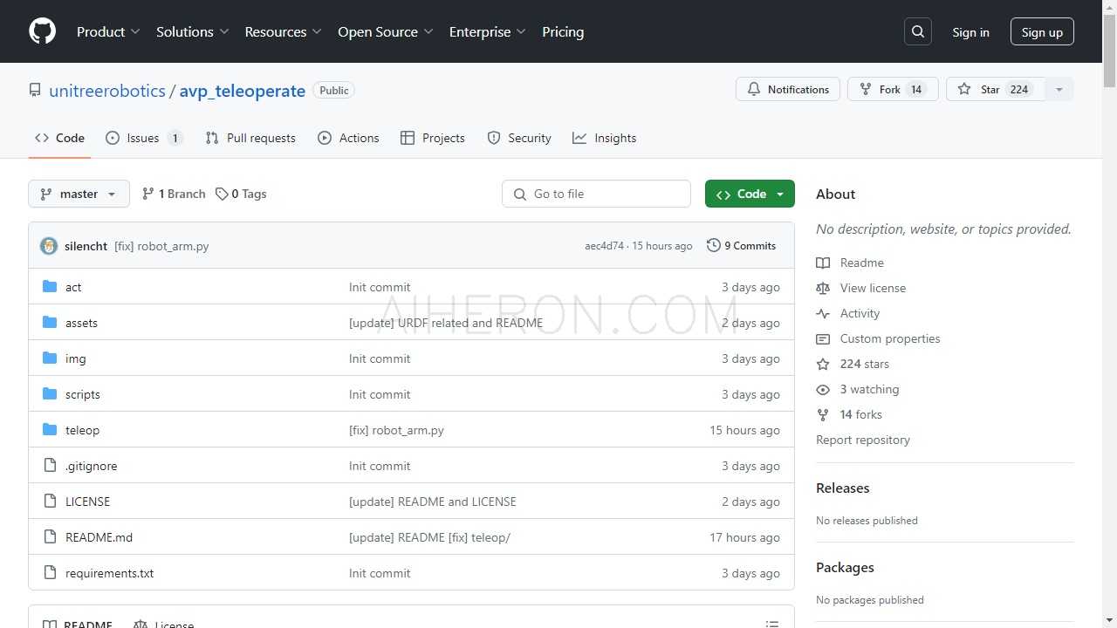Star the repository
Screen dimensions: 1117x628
(x=996, y=89)
